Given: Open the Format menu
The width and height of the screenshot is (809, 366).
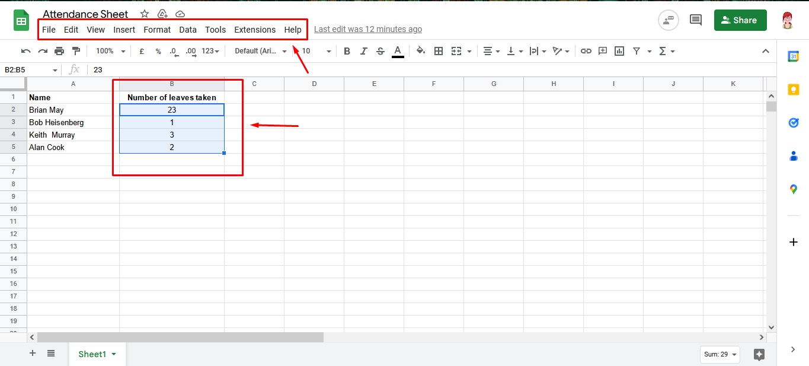Looking at the screenshot, I should [x=156, y=29].
